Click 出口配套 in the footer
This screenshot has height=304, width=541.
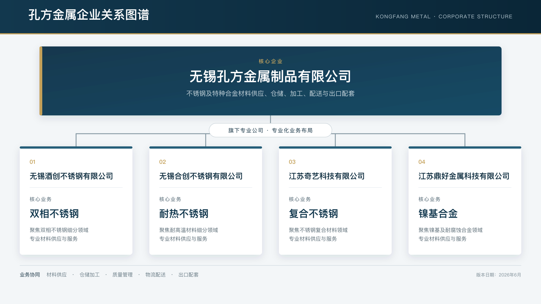[x=189, y=275]
